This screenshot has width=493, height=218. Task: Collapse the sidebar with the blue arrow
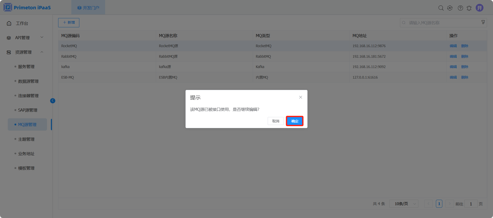[53, 101]
